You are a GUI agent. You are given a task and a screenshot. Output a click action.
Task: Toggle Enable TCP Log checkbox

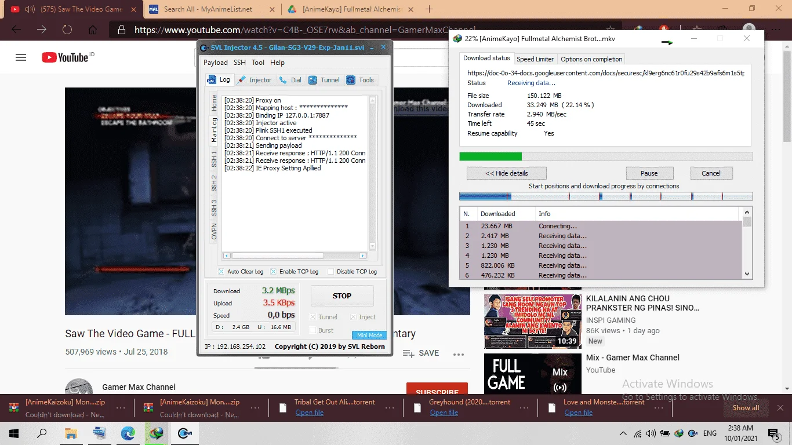(x=274, y=271)
